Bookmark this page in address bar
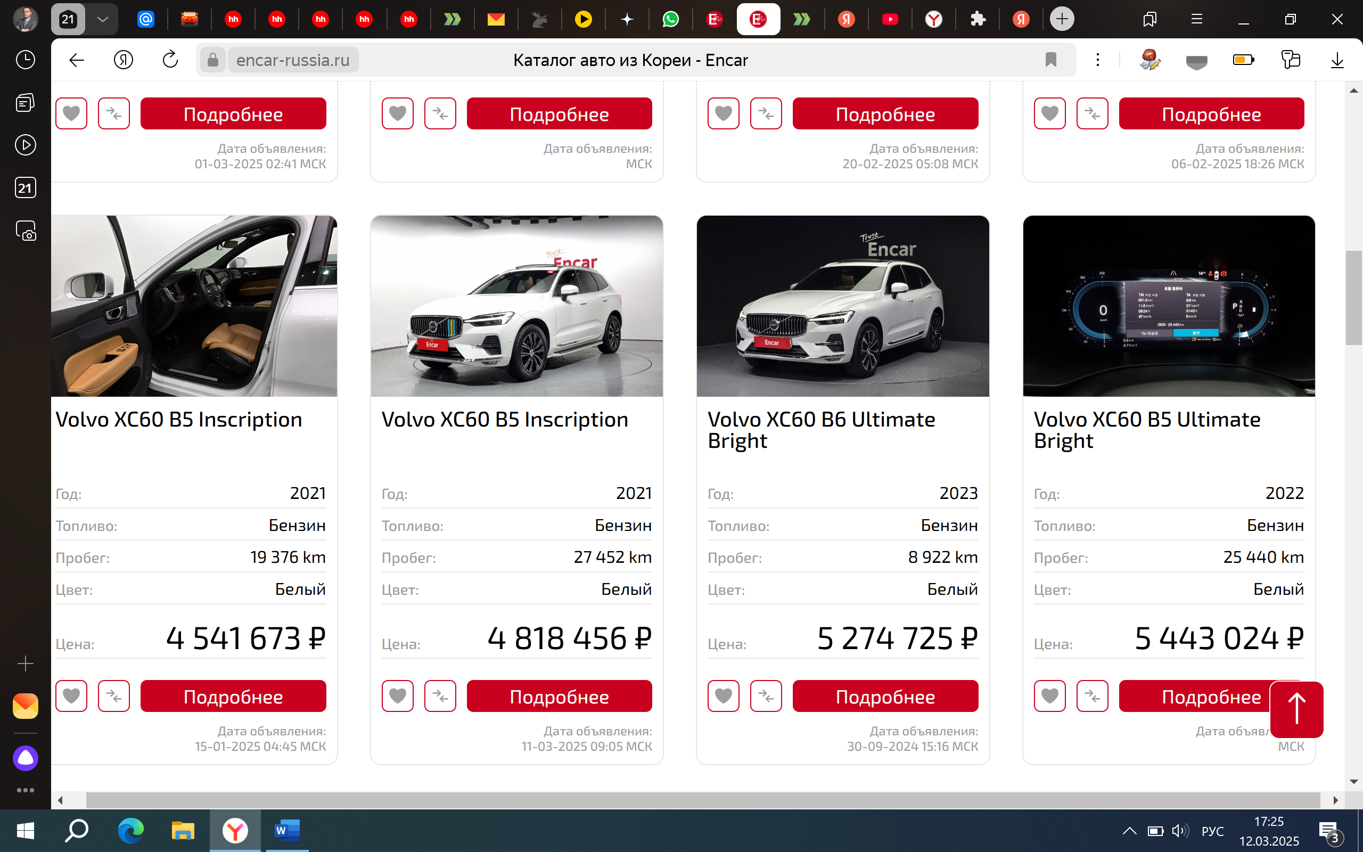 [x=1050, y=60]
